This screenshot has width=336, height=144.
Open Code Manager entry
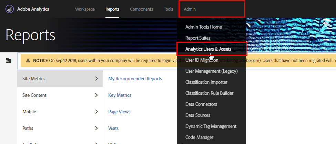(x=199, y=137)
